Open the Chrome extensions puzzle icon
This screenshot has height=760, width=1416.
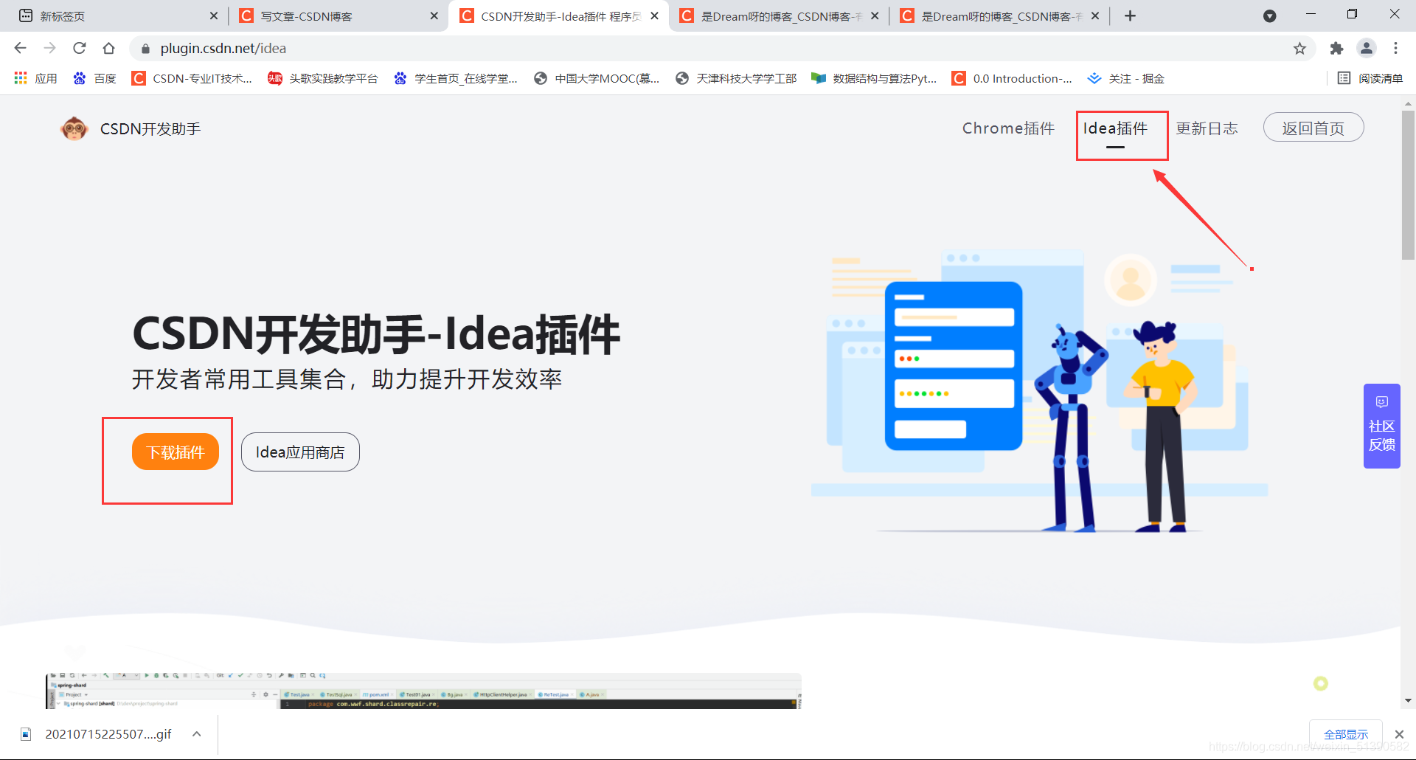[1336, 48]
